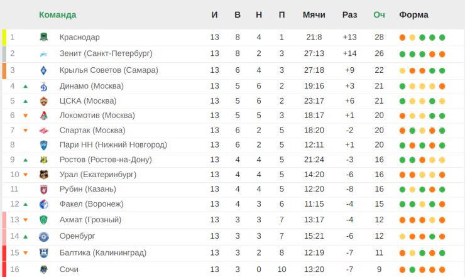The image size is (465, 277).
Task: Click Краснодар's most recent green form dot
Action: [x=442, y=37]
